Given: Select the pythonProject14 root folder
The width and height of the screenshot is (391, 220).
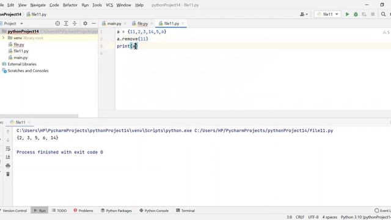Looking at the screenshot, I should coord(23,31).
